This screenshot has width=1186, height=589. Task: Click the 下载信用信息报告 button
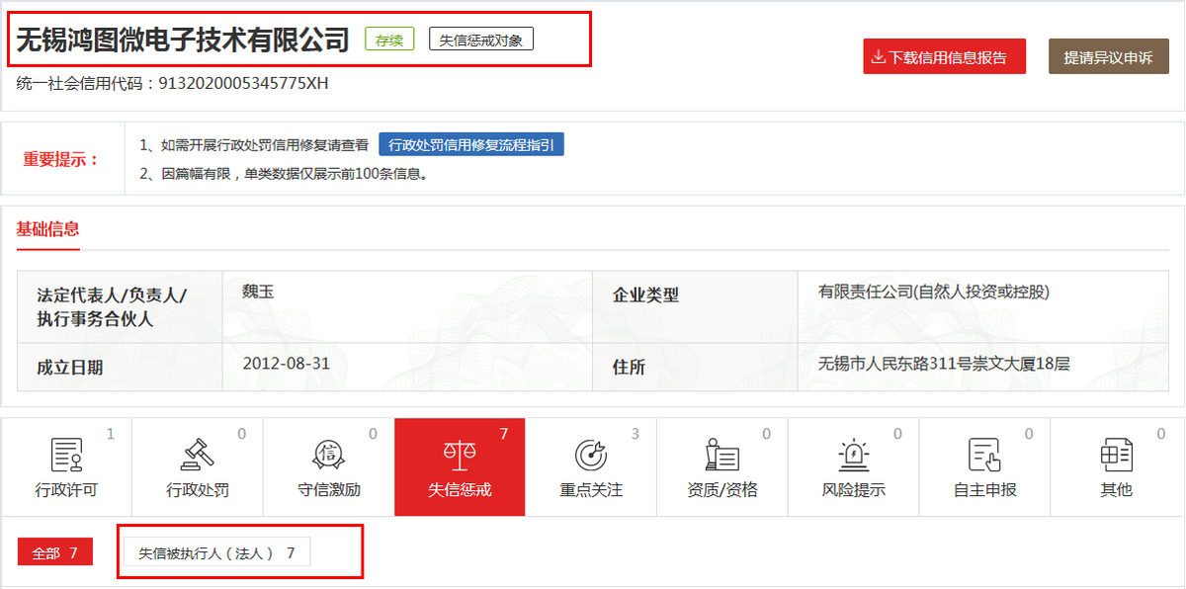[x=945, y=56]
